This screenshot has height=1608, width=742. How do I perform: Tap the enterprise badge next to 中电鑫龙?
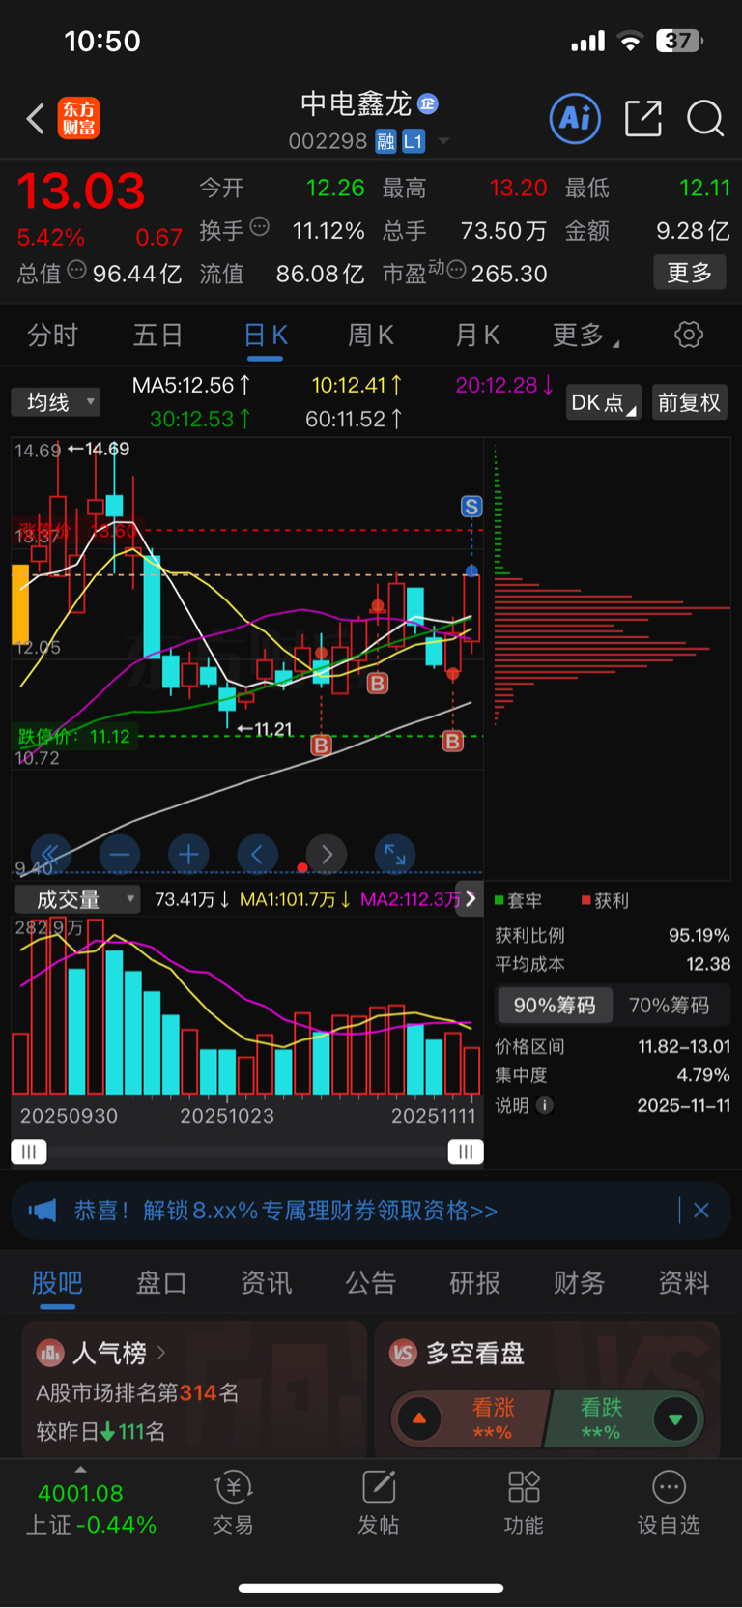point(428,103)
